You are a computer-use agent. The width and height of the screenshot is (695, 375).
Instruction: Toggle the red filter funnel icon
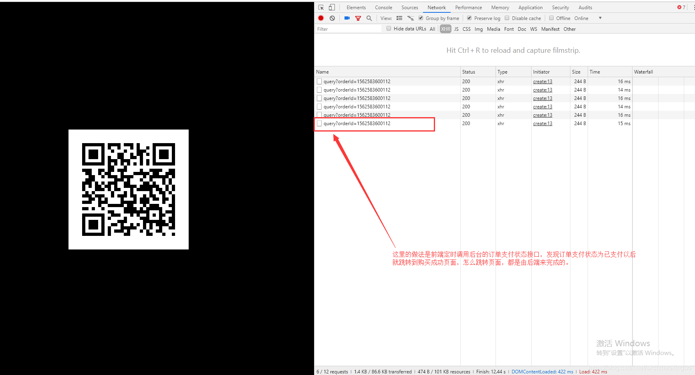click(358, 18)
